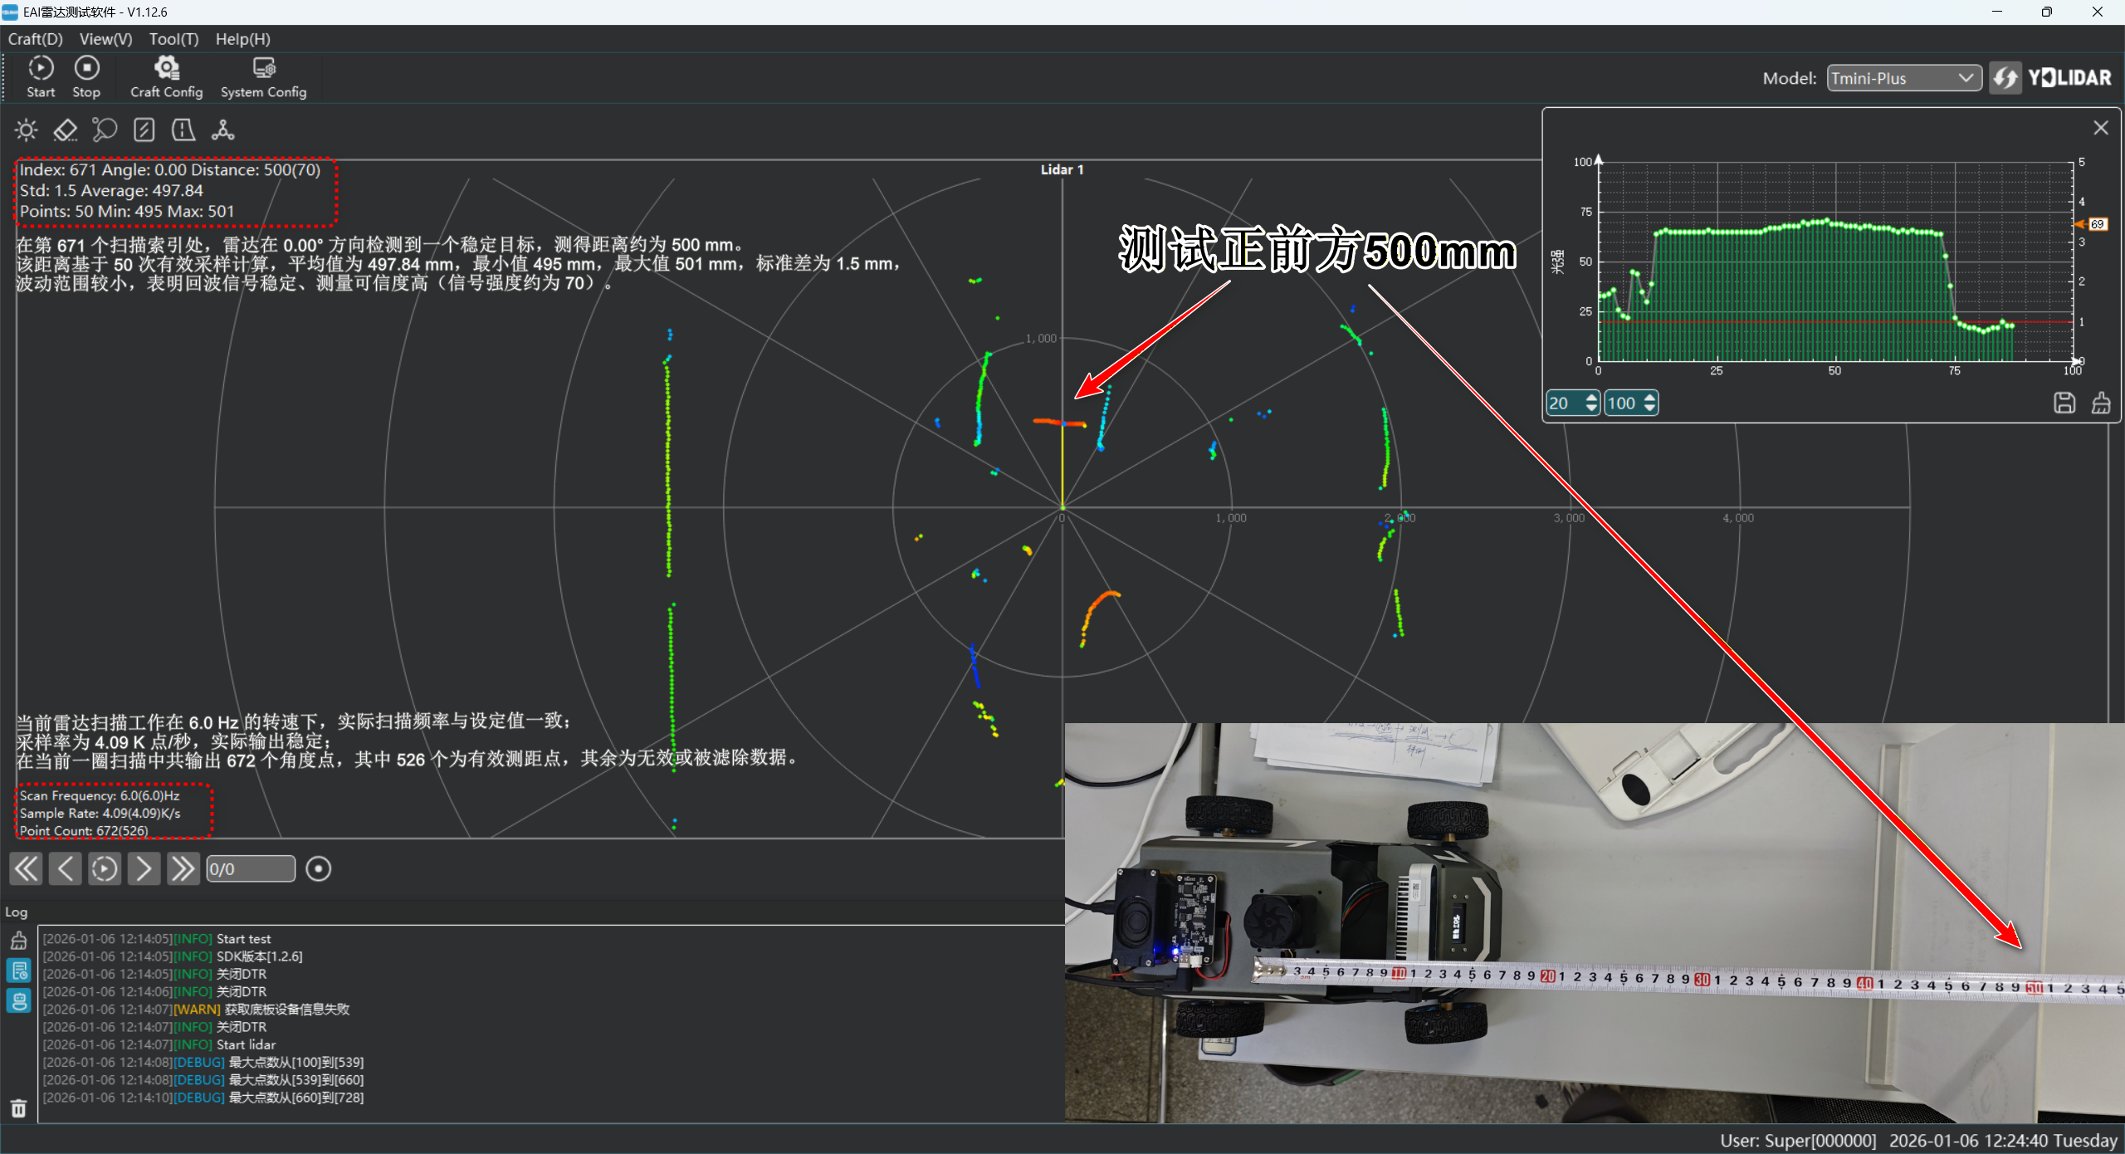The width and height of the screenshot is (2125, 1154).
Task: Open the Craft(D) menu
Action: tap(35, 39)
